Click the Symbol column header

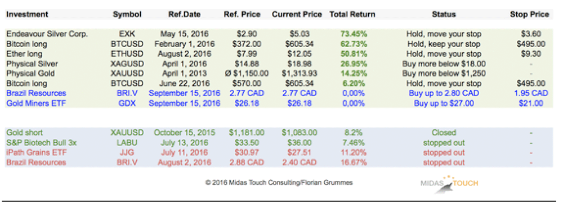coord(127,15)
